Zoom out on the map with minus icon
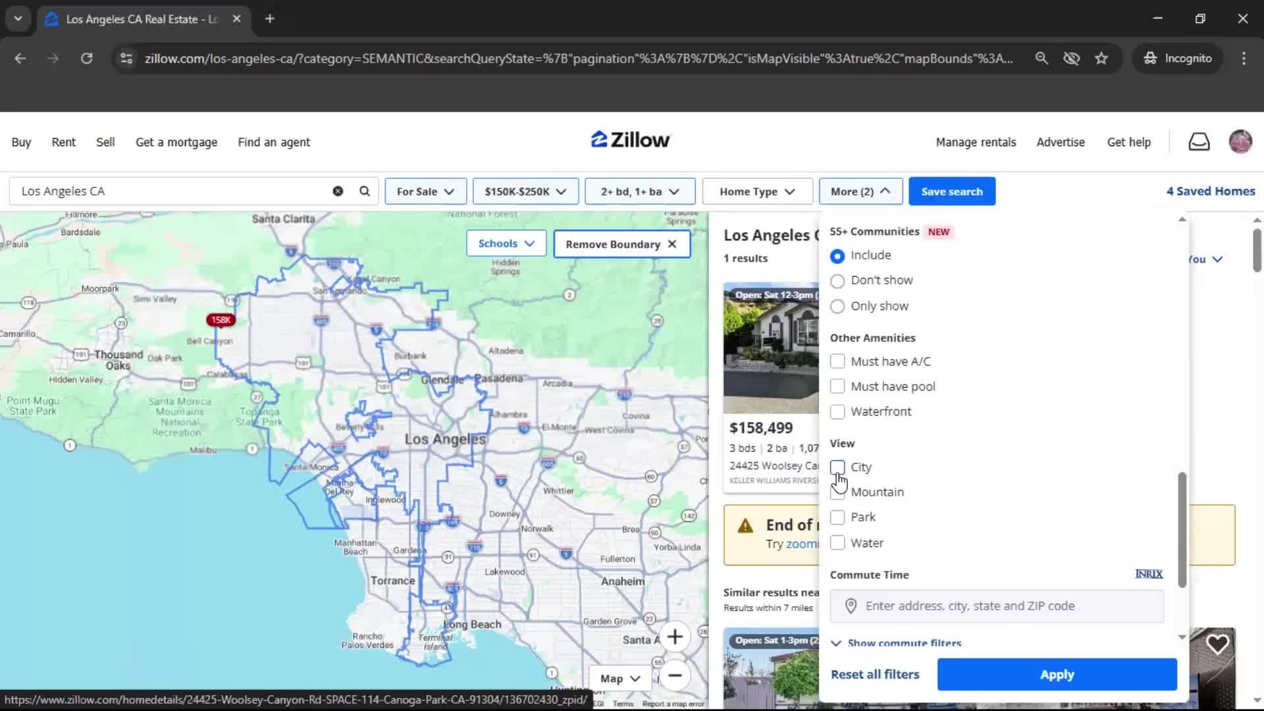This screenshot has height=711, width=1264. 675,675
